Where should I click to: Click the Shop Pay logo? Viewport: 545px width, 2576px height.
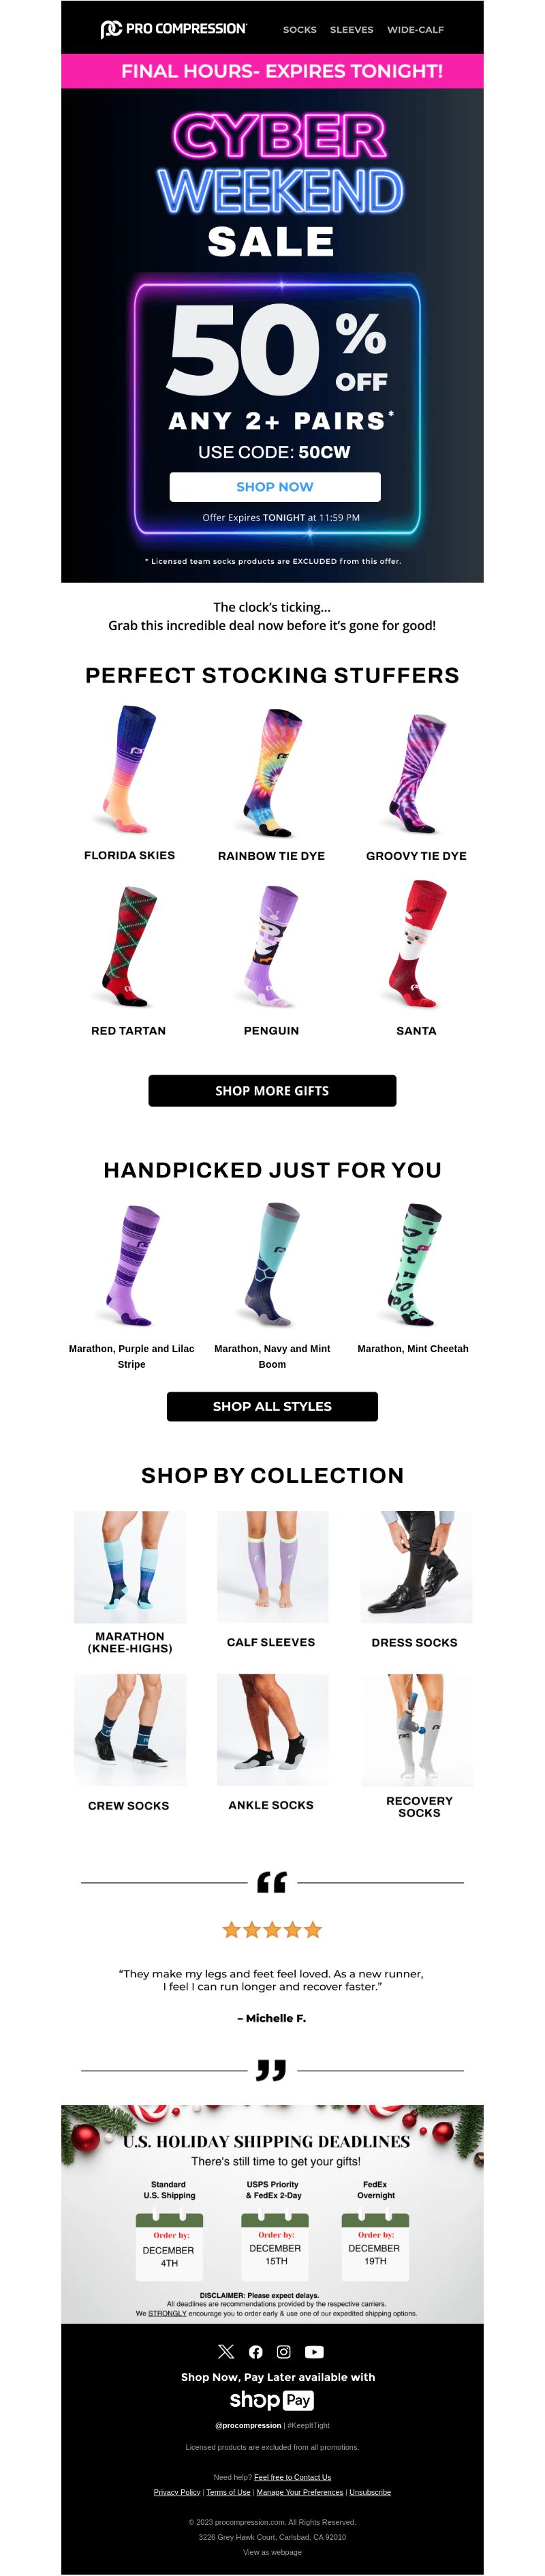coord(272,2400)
